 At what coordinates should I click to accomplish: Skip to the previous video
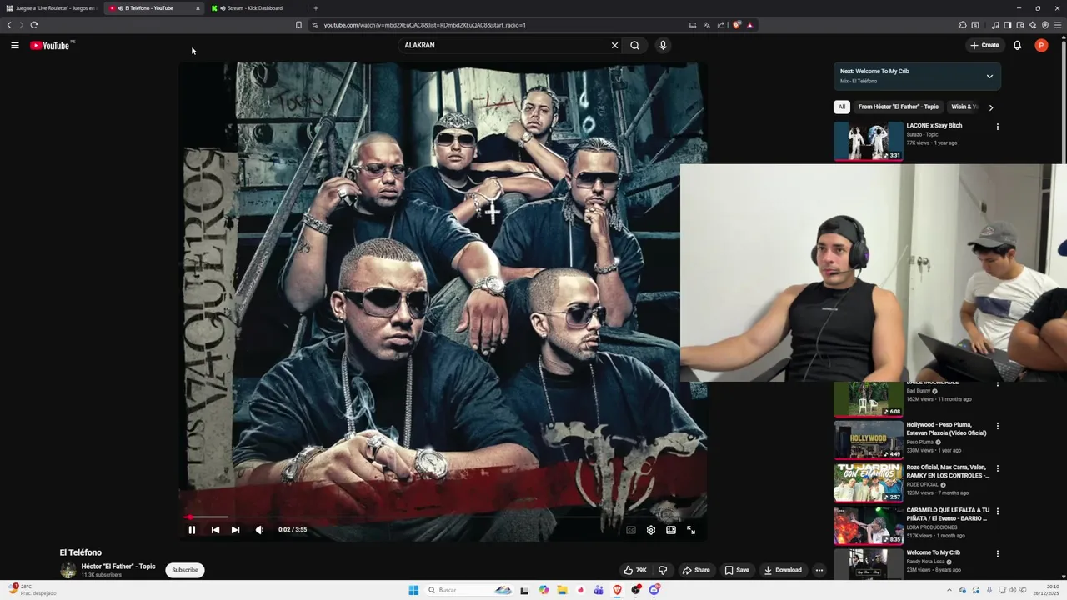coord(215,530)
